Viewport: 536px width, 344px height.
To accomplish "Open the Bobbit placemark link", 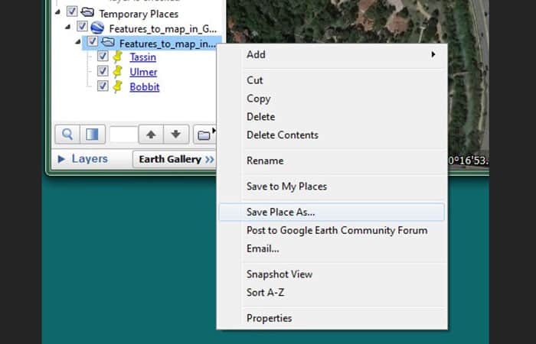I will (x=145, y=87).
